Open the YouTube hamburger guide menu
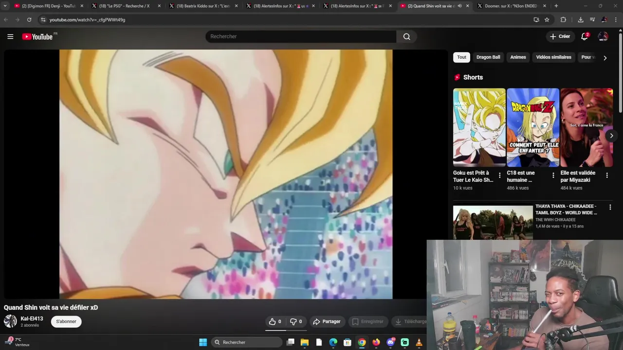Viewport: 623px width, 350px height. tap(10, 36)
